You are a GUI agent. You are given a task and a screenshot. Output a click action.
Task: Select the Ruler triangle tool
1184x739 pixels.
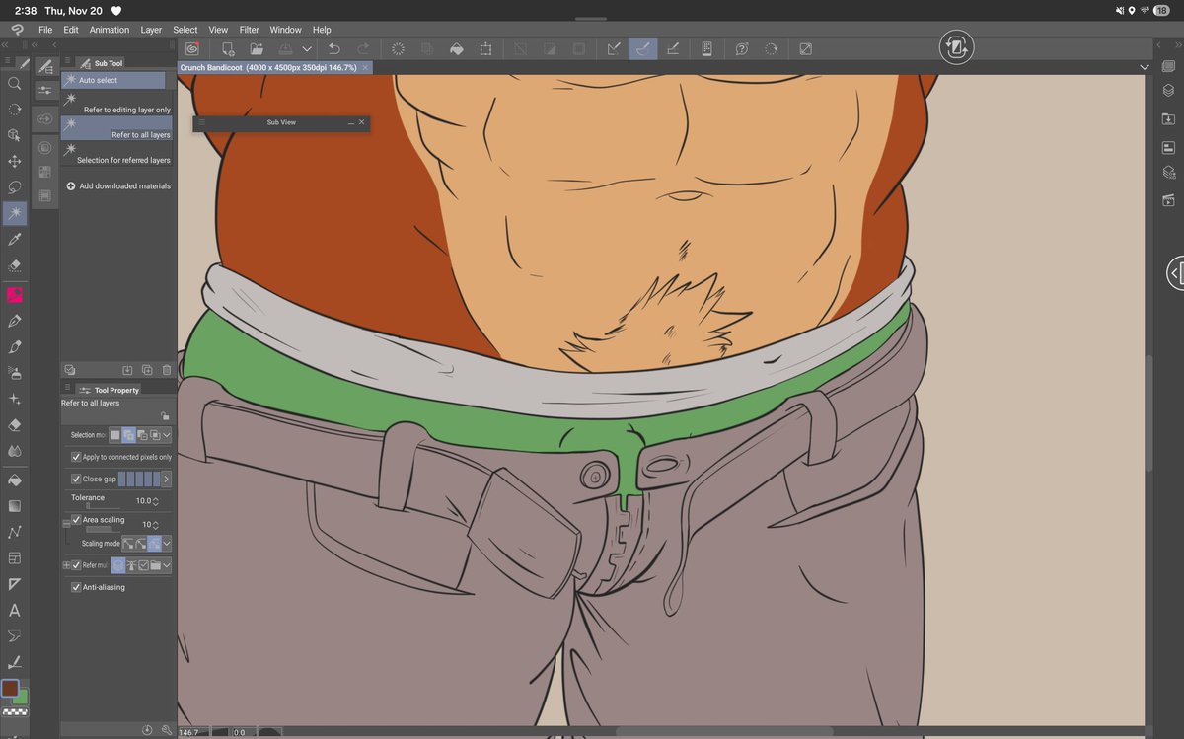[x=14, y=584]
